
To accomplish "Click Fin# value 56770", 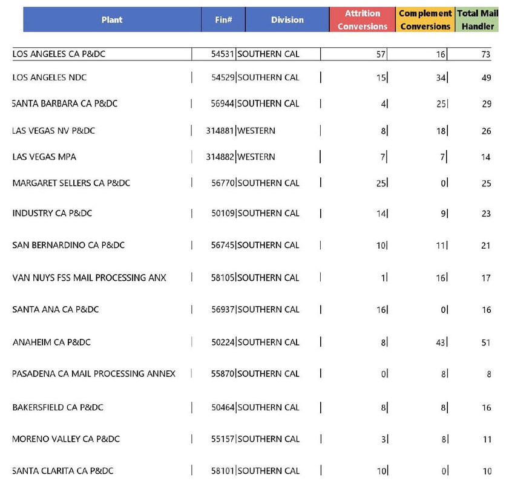I will 223,183.
